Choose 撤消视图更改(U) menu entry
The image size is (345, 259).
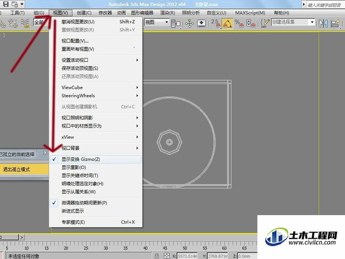[x=96, y=21]
